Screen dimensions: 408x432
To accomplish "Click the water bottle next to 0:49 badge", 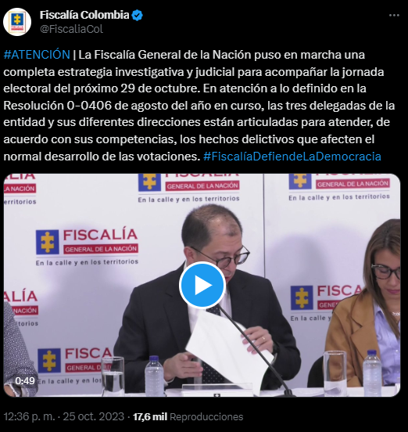I will point(154,375).
